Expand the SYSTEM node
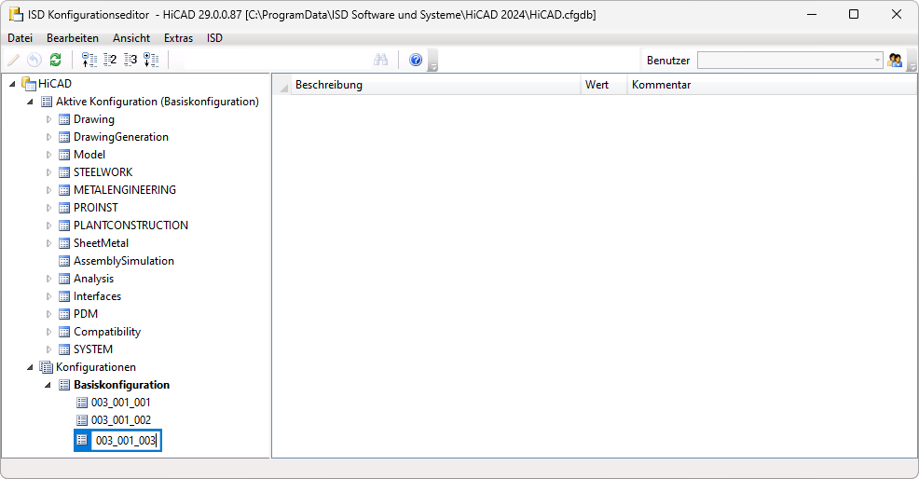The height and width of the screenshot is (479, 919). 48,349
